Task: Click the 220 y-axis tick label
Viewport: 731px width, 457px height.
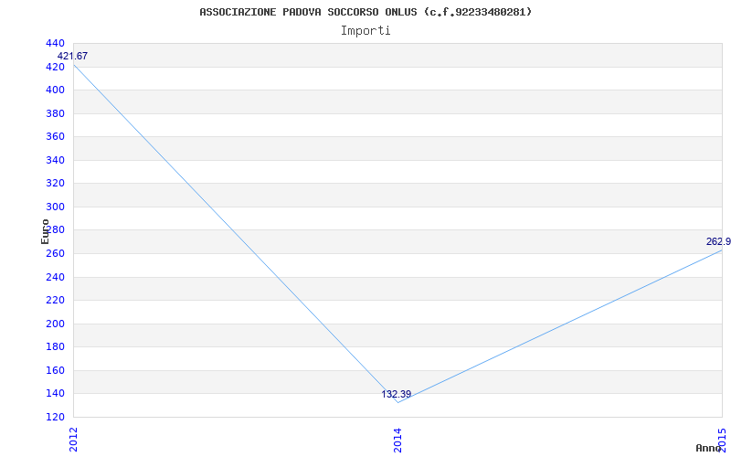Action: click(55, 301)
